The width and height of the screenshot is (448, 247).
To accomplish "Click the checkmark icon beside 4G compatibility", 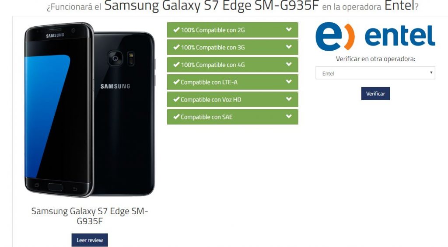I will tap(176, 65).
